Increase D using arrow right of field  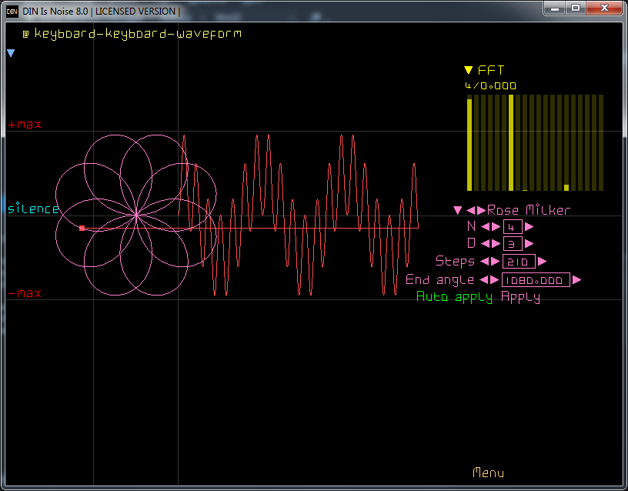click(528, 244)
